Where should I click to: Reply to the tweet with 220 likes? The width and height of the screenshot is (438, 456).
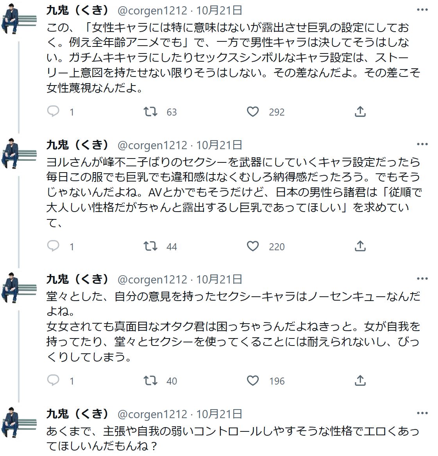[x=53, y=246]
